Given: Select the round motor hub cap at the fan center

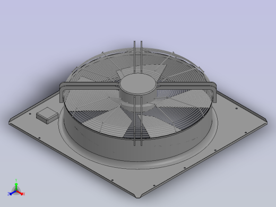Looking at the screenshot, I should click(x=138, y=84).
